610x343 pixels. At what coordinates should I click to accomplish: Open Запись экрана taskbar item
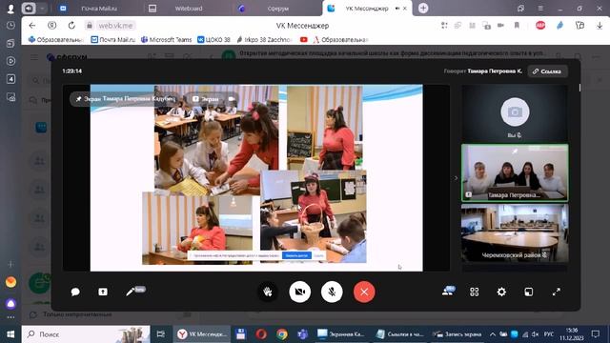click(457, 334)
